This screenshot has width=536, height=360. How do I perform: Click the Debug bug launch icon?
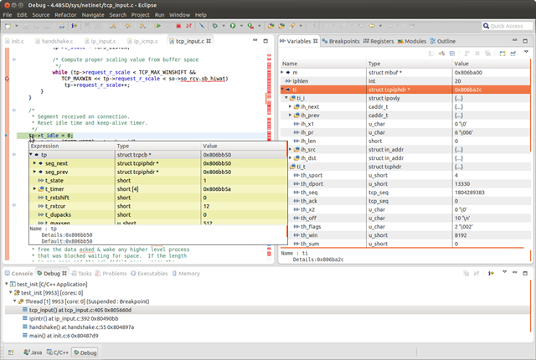(x=215, y=26)
